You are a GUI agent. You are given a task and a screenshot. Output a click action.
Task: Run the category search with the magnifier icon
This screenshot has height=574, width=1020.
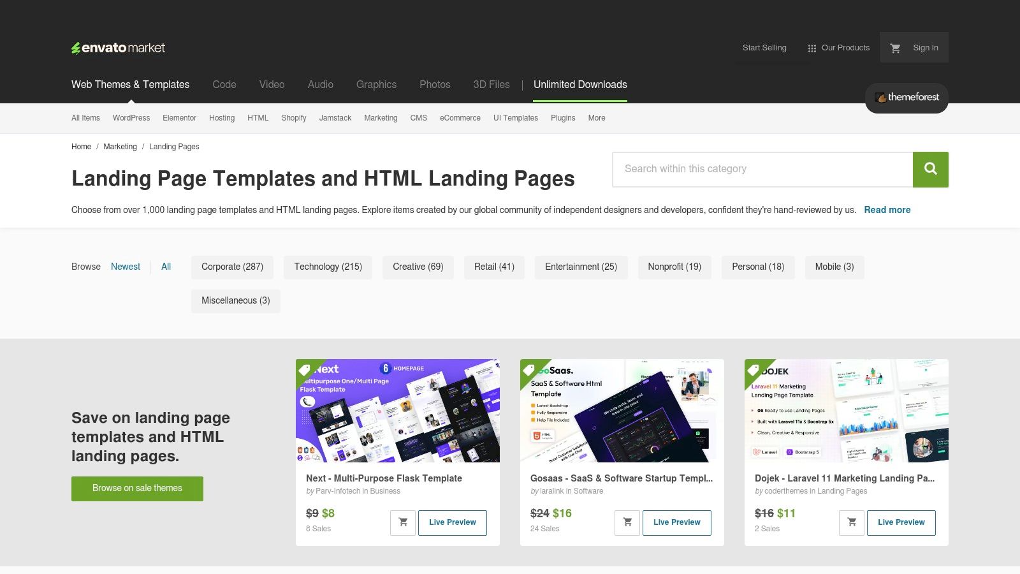[930, 169]
